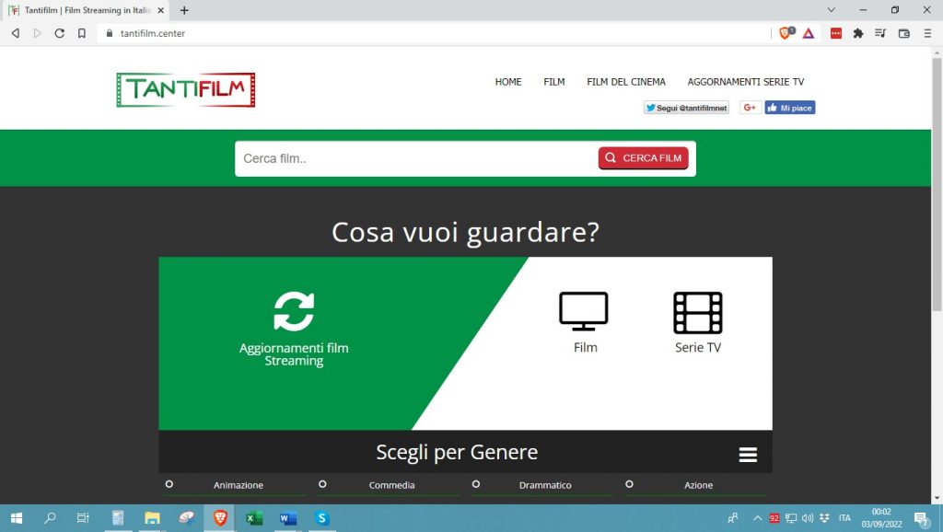Click the Aggiornamenti film Streaming refresh icon

[x=294, y=311]
